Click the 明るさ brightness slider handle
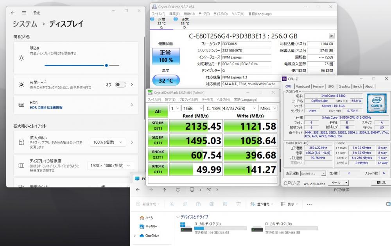Screen dimensions: 391x246 click(x=106, y=65)
